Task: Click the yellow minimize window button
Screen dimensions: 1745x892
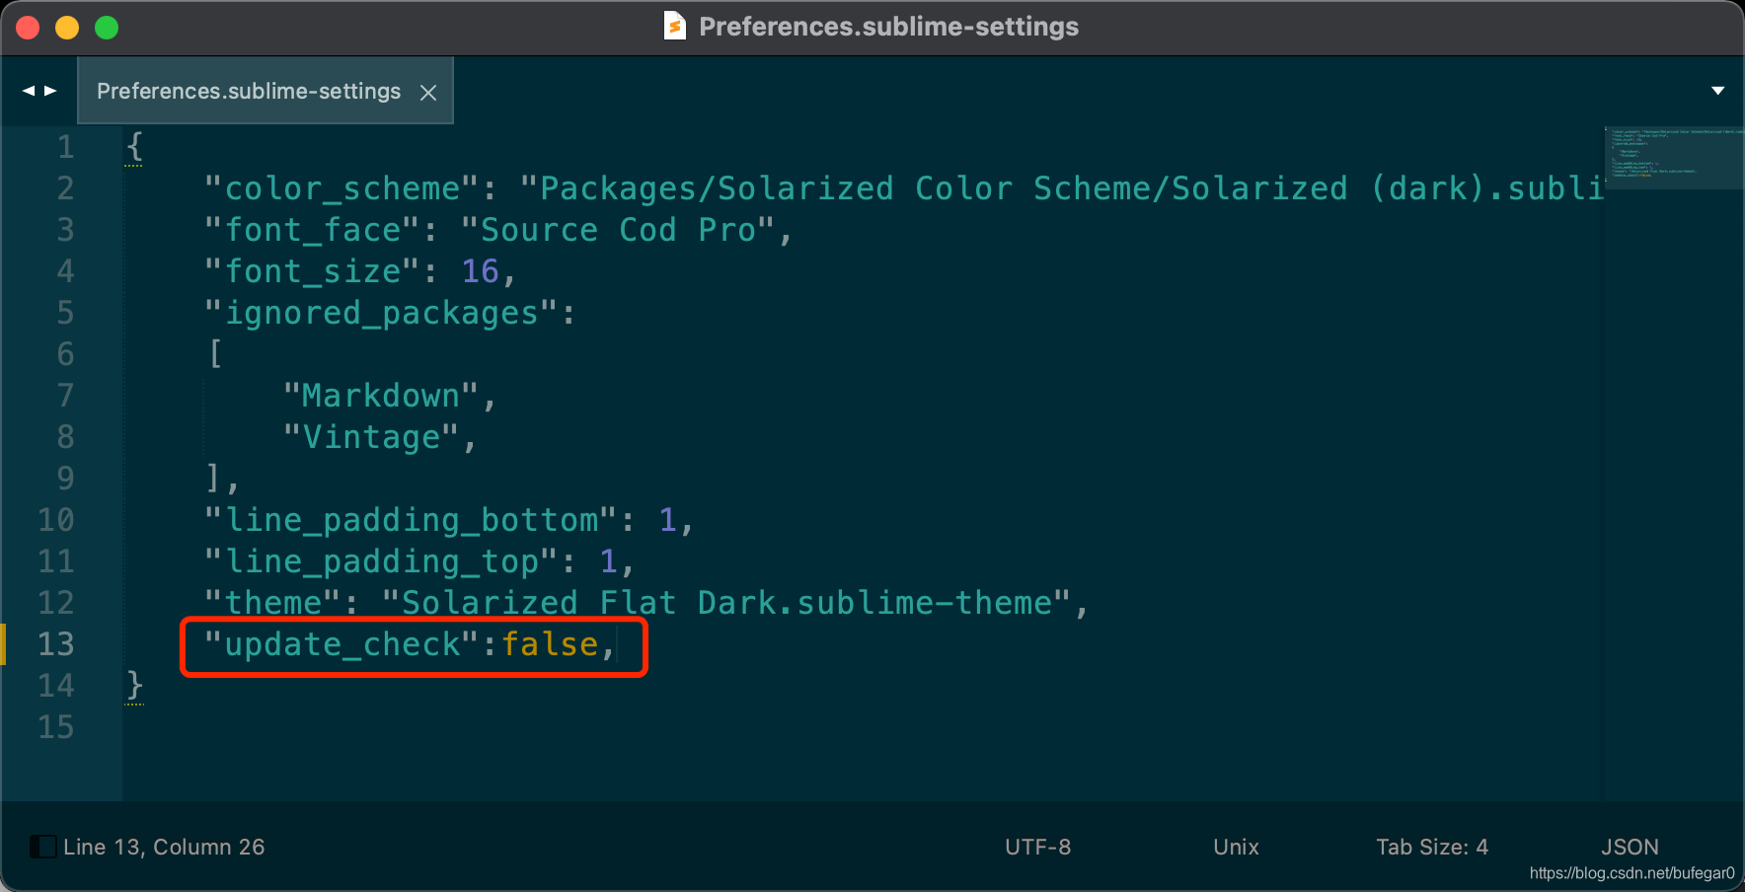Action: point(67,28)
